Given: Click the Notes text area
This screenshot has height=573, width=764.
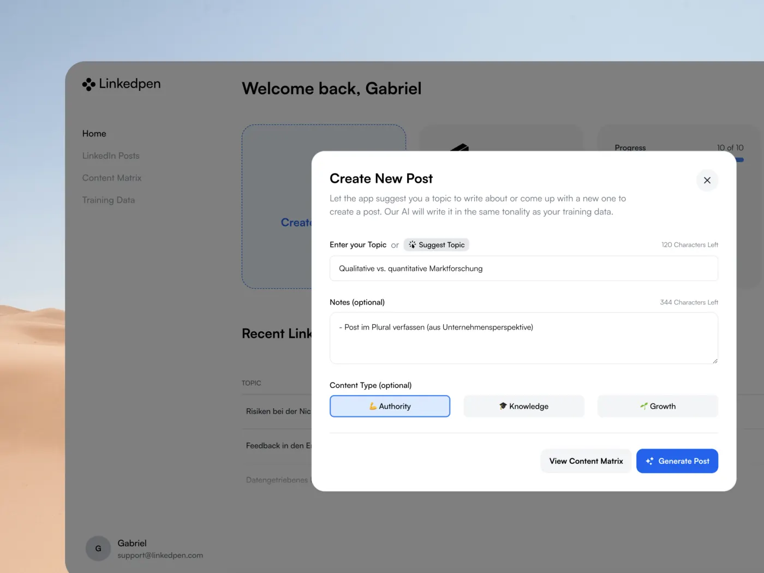Looking at the screenshot, I should tap(524, 338).
